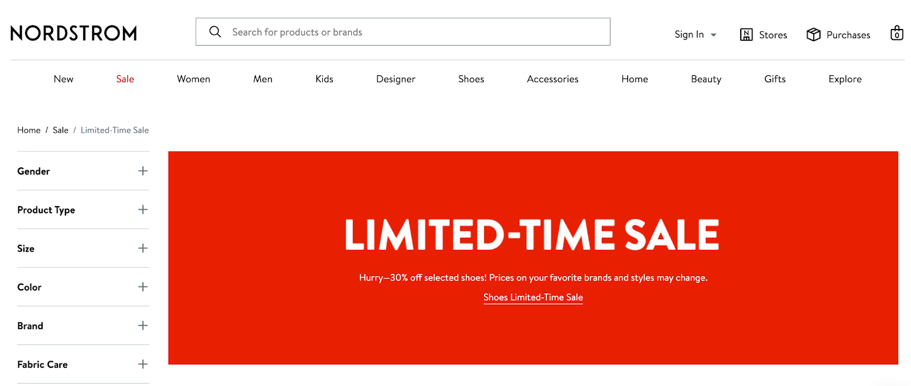Screen dimensions: 911x386
Task: Click the Sale breadcrumb link
Action: pyautogui.click(x=60, y=130)
